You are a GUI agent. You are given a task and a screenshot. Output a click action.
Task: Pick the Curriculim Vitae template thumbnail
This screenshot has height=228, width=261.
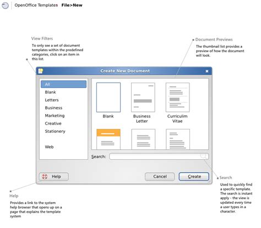[x=177, y=97]
